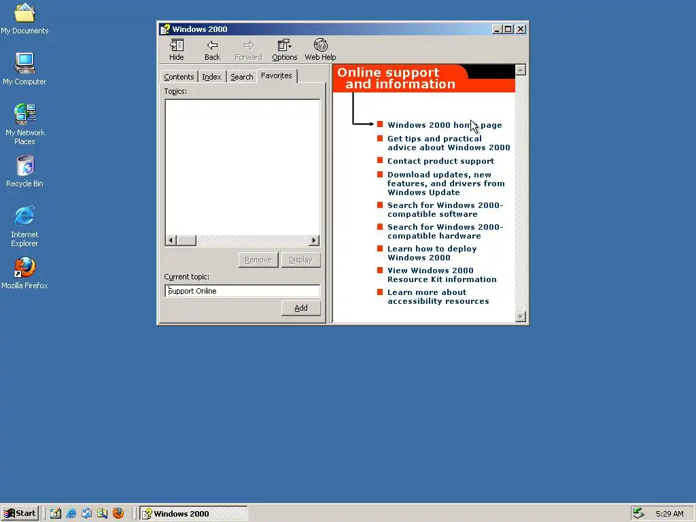This screenshot has width=696, height=522.
Task: Launch Outlook Express from quick launch
Action: (86, 514)
